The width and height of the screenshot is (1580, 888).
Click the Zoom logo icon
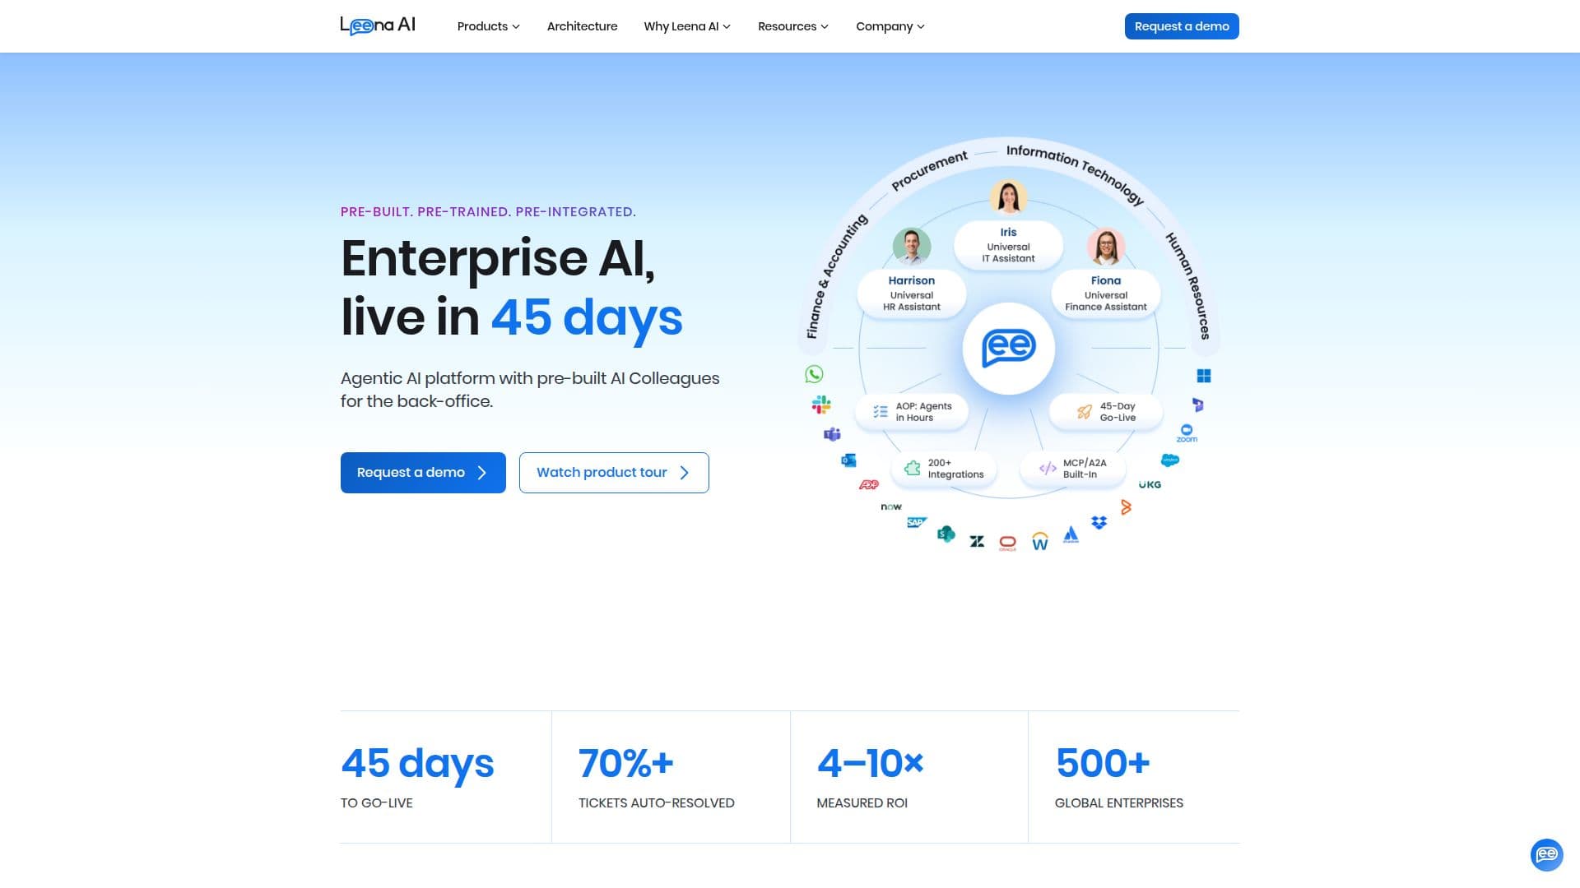(1187, 433)
